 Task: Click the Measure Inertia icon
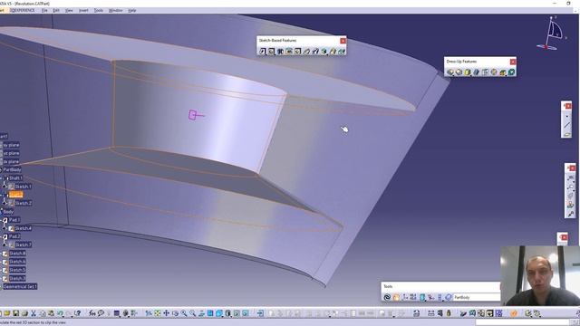449,313
